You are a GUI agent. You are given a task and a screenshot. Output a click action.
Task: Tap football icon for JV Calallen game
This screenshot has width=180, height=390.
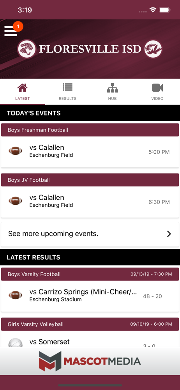point(16,201)
